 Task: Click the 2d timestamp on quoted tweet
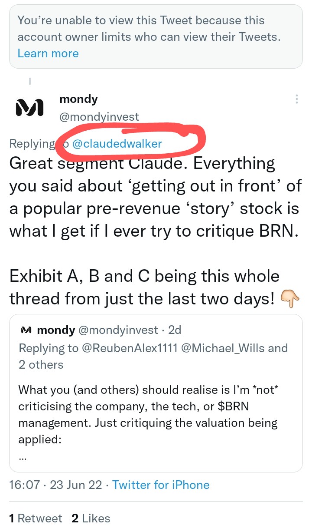coord(175,330)
